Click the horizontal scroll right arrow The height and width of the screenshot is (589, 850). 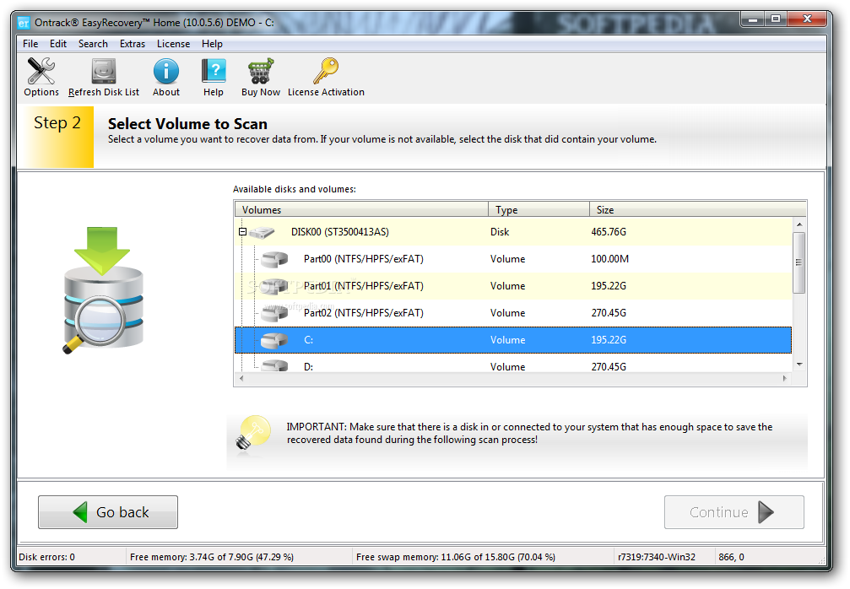[784, 378]
